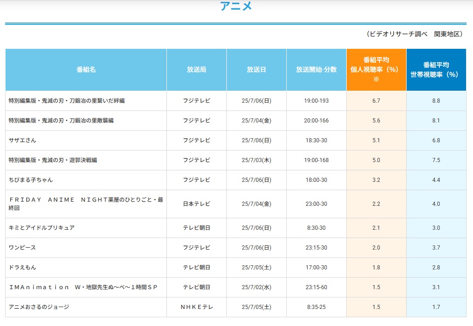Click the ドラえもん program name
Viewport: 473px width, 326px height.
pos(23,268)
